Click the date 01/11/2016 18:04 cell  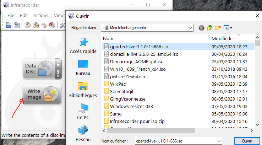pyautogui.click(x=229, y=77)
